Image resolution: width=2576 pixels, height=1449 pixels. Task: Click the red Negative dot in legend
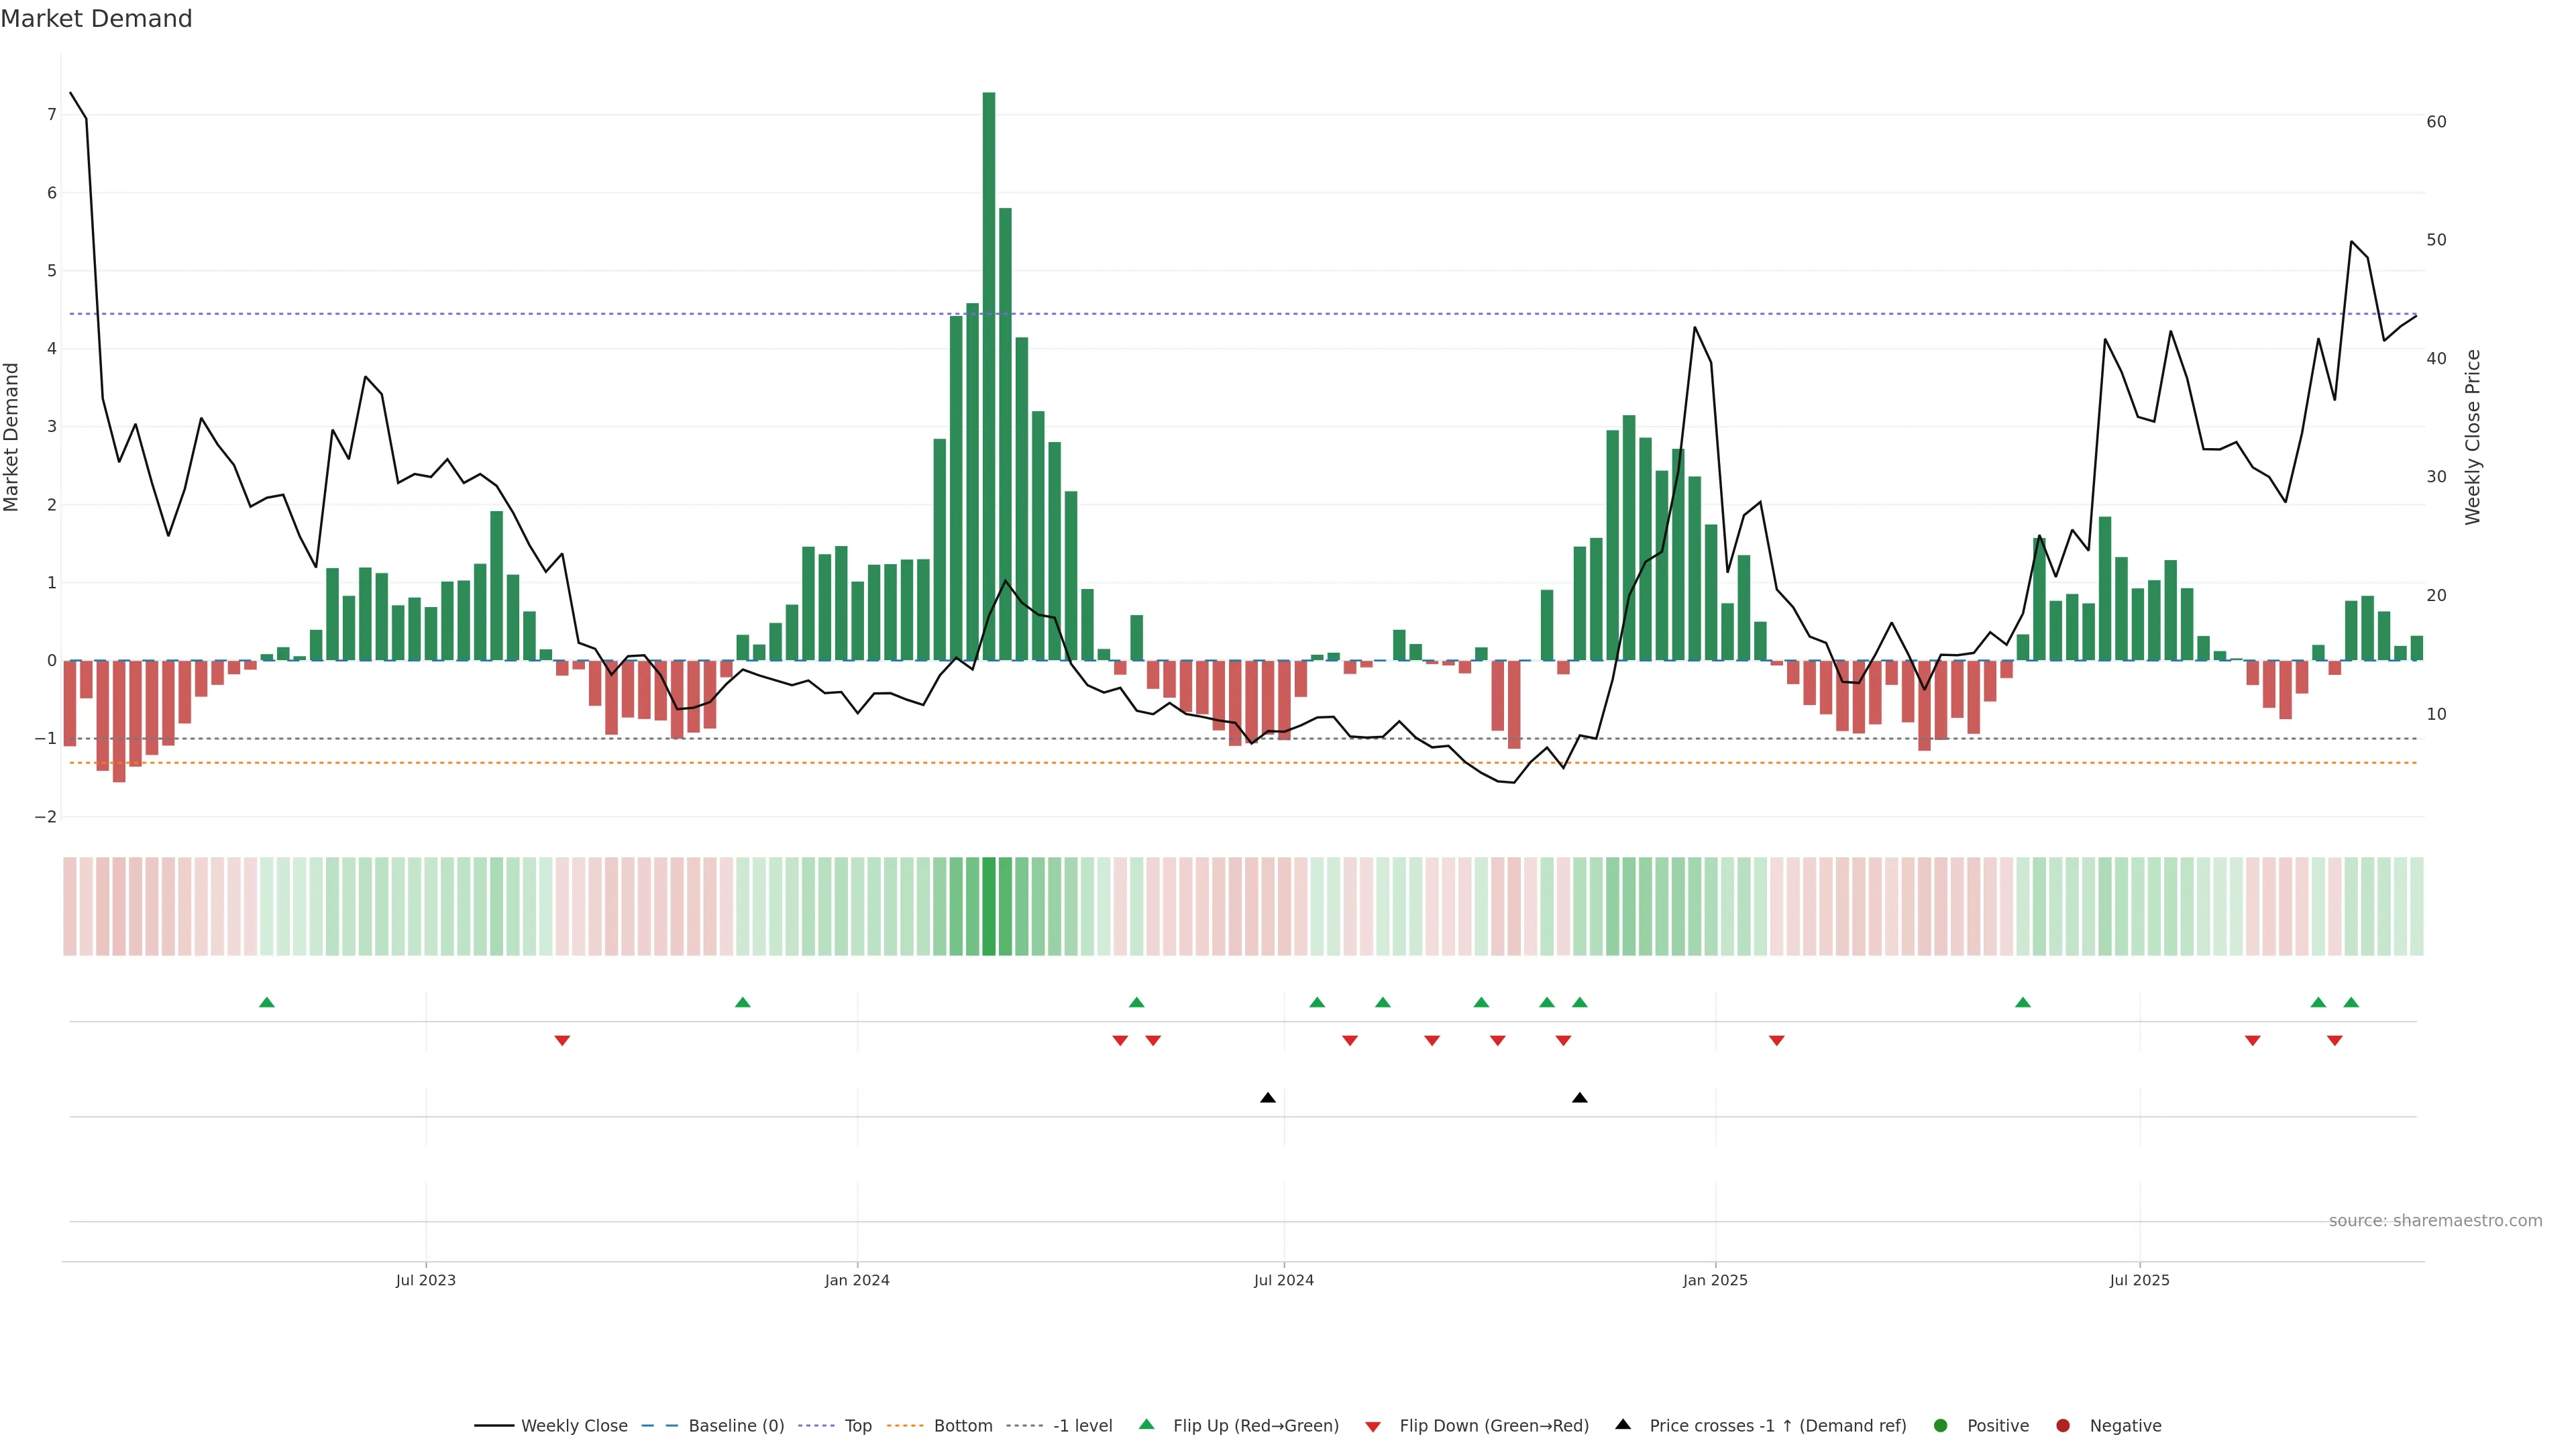(x=2062, y=1425)
